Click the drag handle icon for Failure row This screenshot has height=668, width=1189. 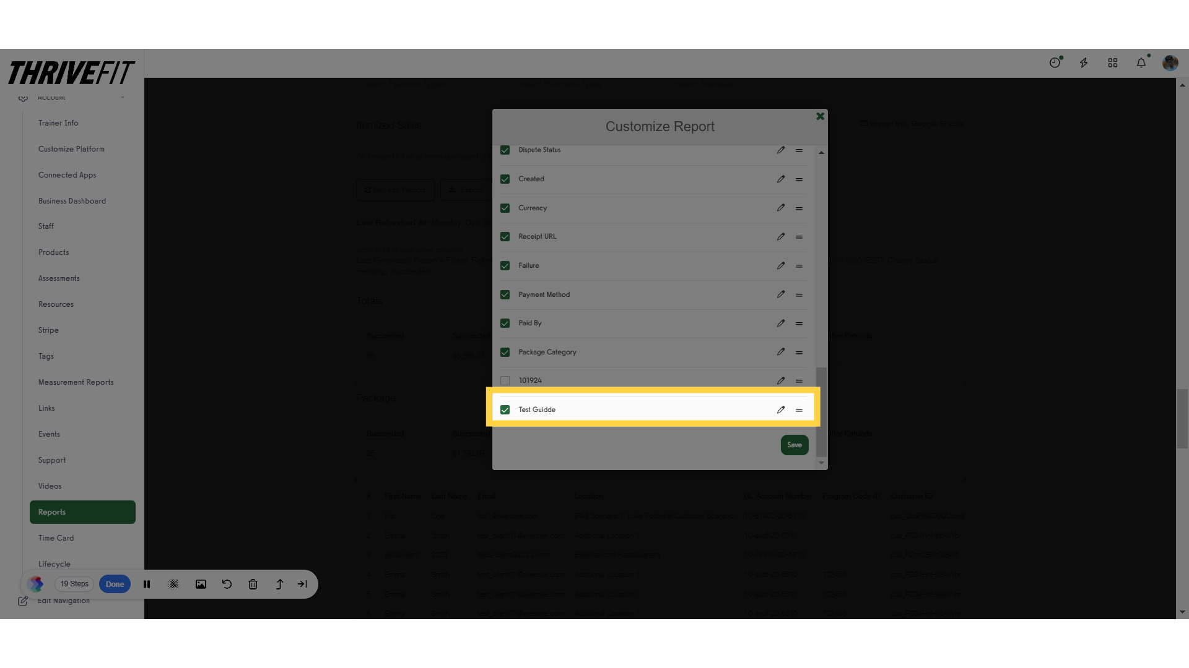tap(799, 265)
